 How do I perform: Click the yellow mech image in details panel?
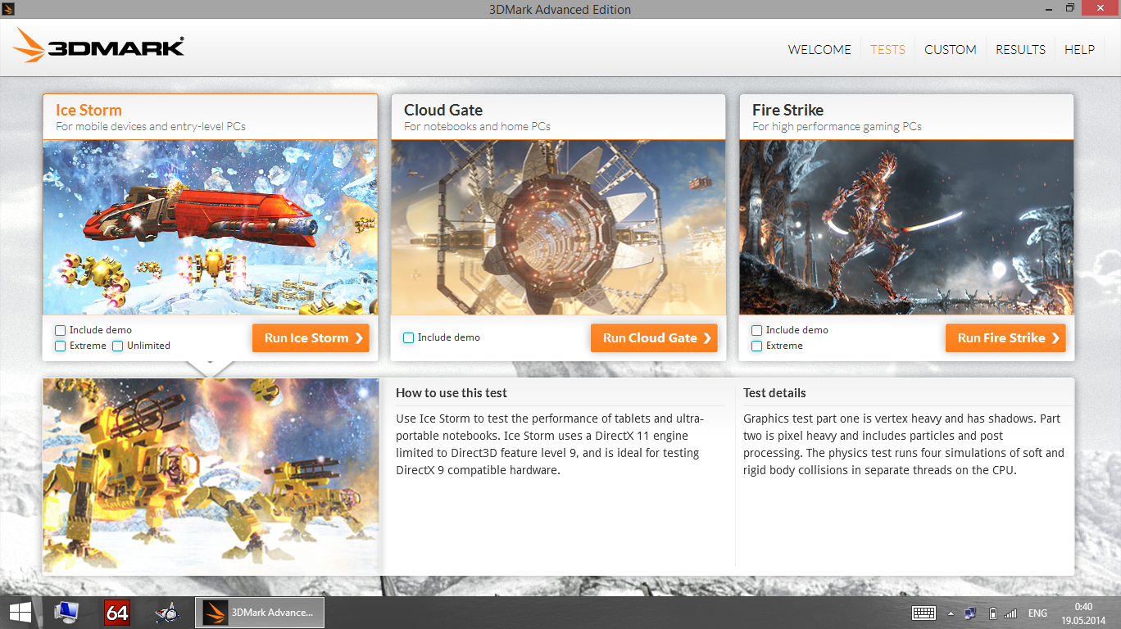point(211,475)
